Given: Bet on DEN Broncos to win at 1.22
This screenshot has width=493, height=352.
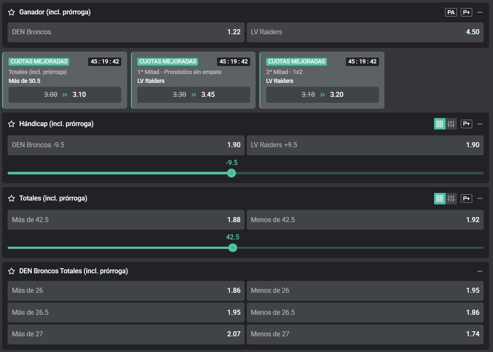Looking at the screenshot, I should point(126,32).
